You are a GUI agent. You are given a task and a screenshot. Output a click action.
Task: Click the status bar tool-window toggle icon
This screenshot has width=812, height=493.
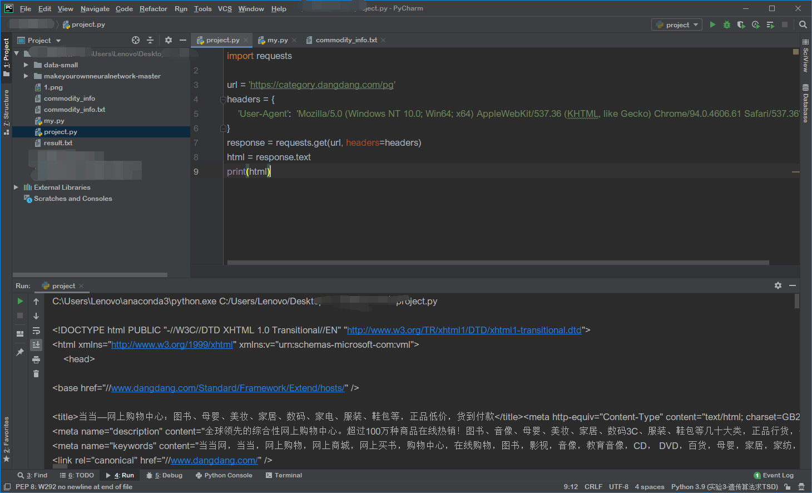pos(7,487)
